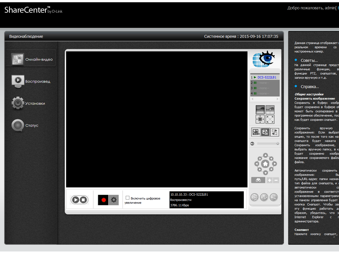Click the Общие настройки help heading
339x254 pixels.
click(309, 94)
